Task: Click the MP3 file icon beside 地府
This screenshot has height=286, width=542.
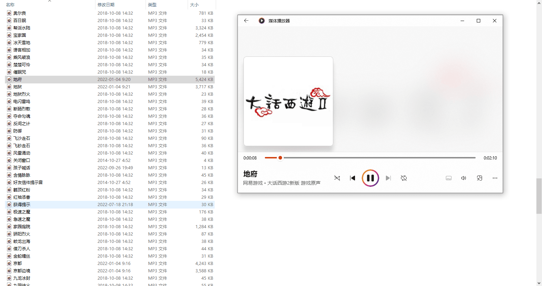Action: click(x=9, y=80)
